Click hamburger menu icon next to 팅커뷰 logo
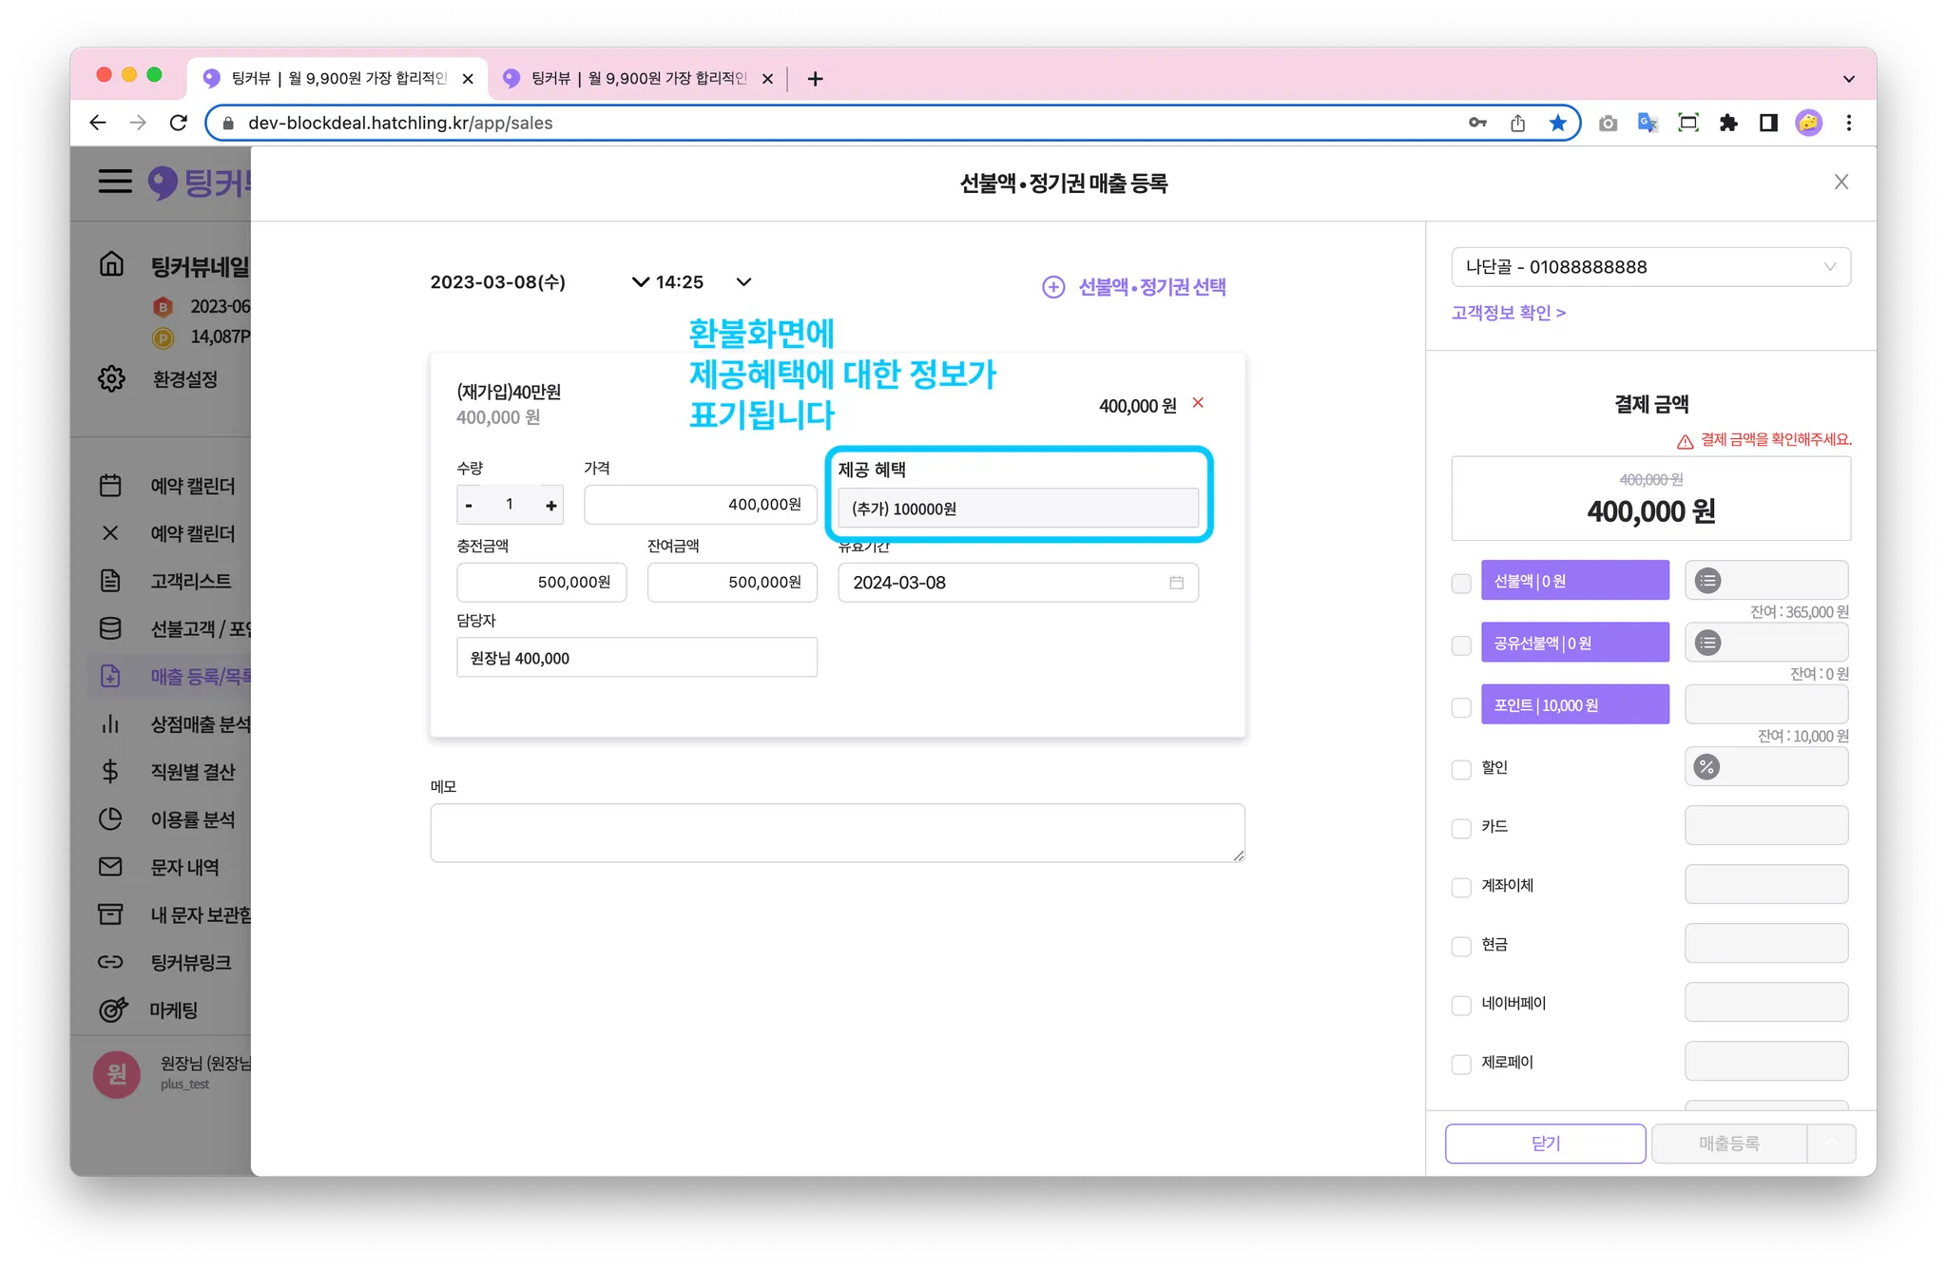 115,182
